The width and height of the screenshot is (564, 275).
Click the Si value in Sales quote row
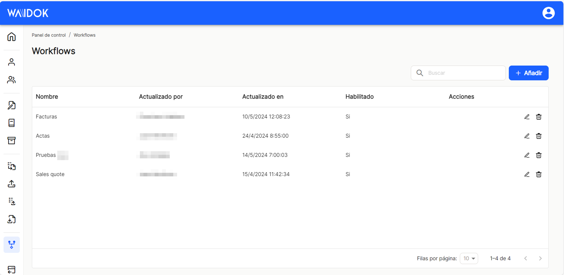[x=348, y=174]
